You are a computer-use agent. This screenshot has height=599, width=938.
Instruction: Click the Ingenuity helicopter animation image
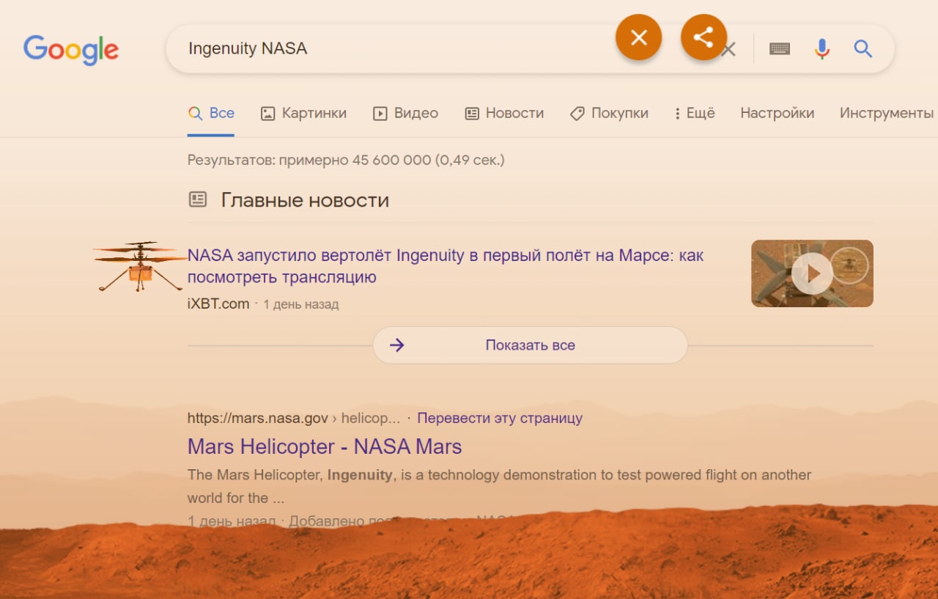140,266
